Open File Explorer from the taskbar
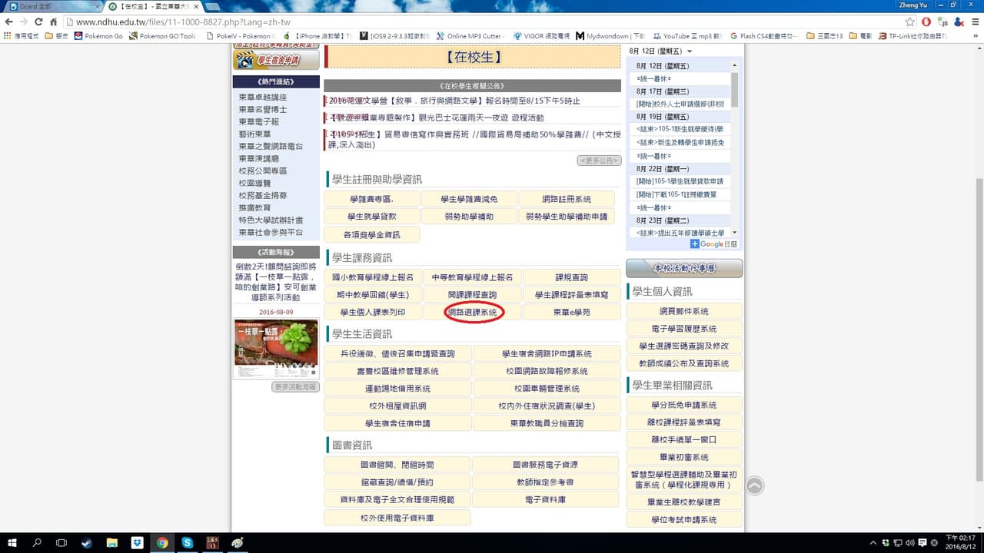This screenshot has height=553, width=984. coord(112,542)
